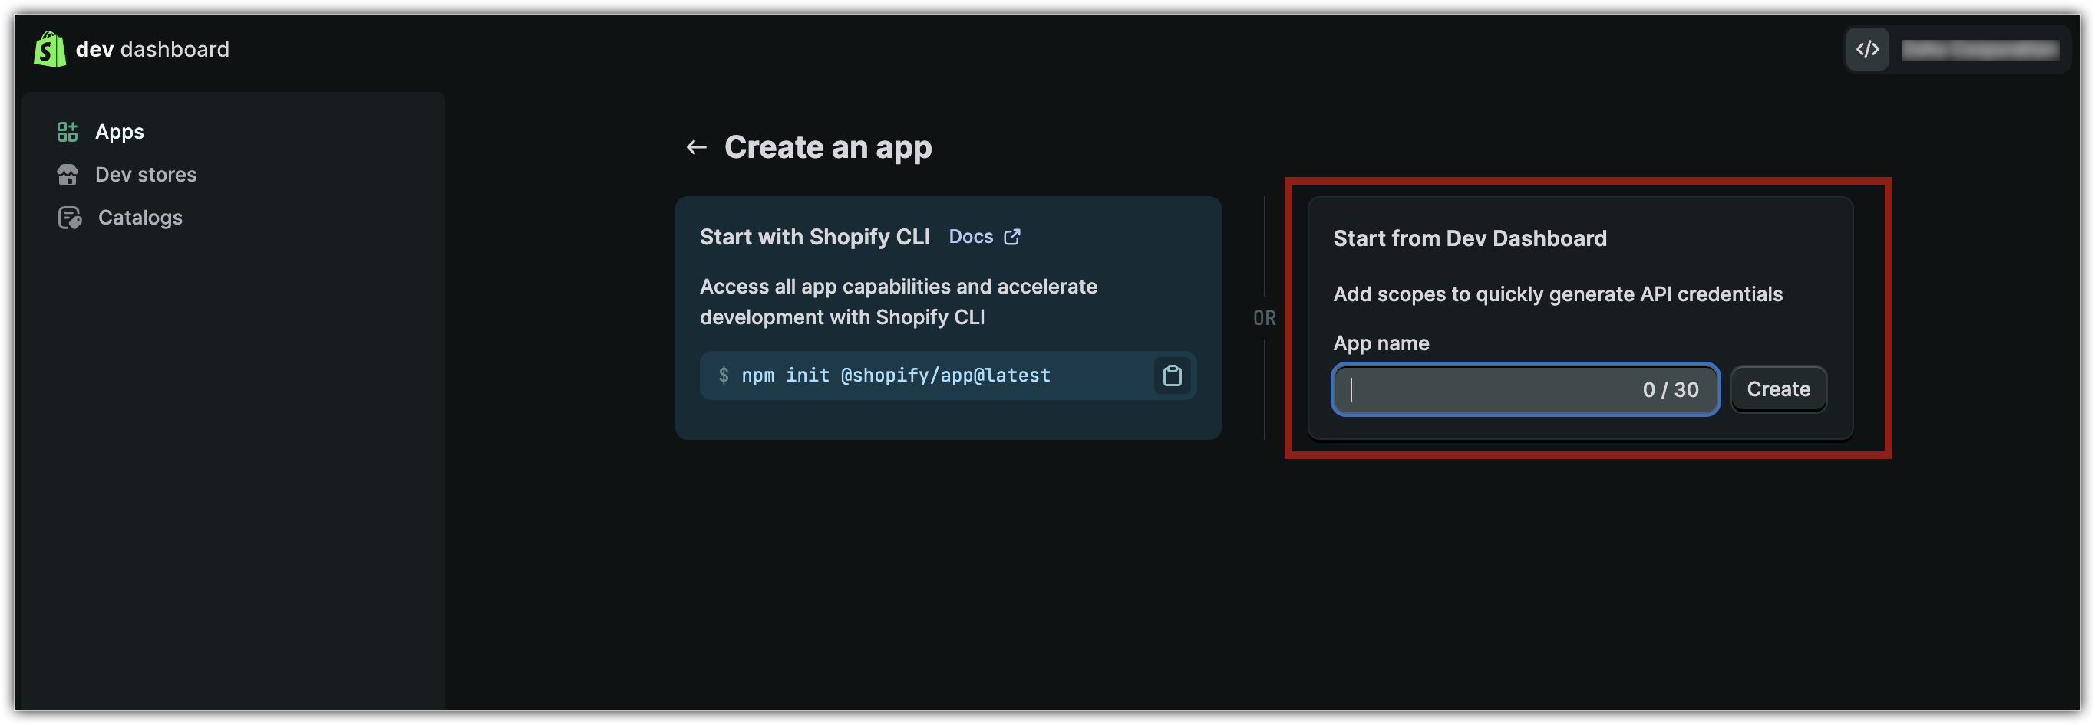Click the npm init @shopify/app@latest command text
This screenshot has width=2095, height=725.
pyautogui.click(x=896, y=375)
